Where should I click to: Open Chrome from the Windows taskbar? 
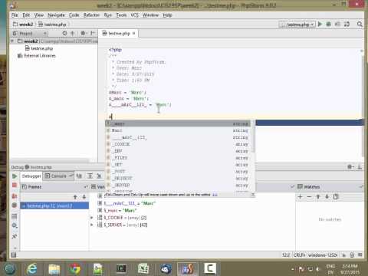[74, 269]
